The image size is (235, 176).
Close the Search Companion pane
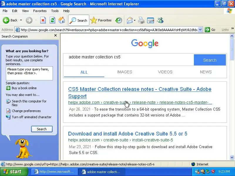tap(56, 35)
